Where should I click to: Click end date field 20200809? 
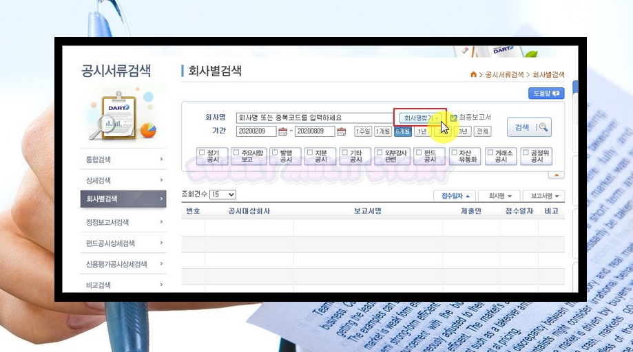[x=315, y=131]
